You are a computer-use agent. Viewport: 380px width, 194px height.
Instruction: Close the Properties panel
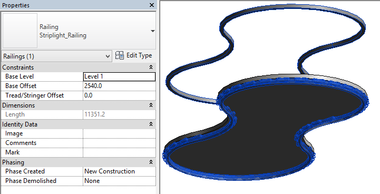point(152,5)
